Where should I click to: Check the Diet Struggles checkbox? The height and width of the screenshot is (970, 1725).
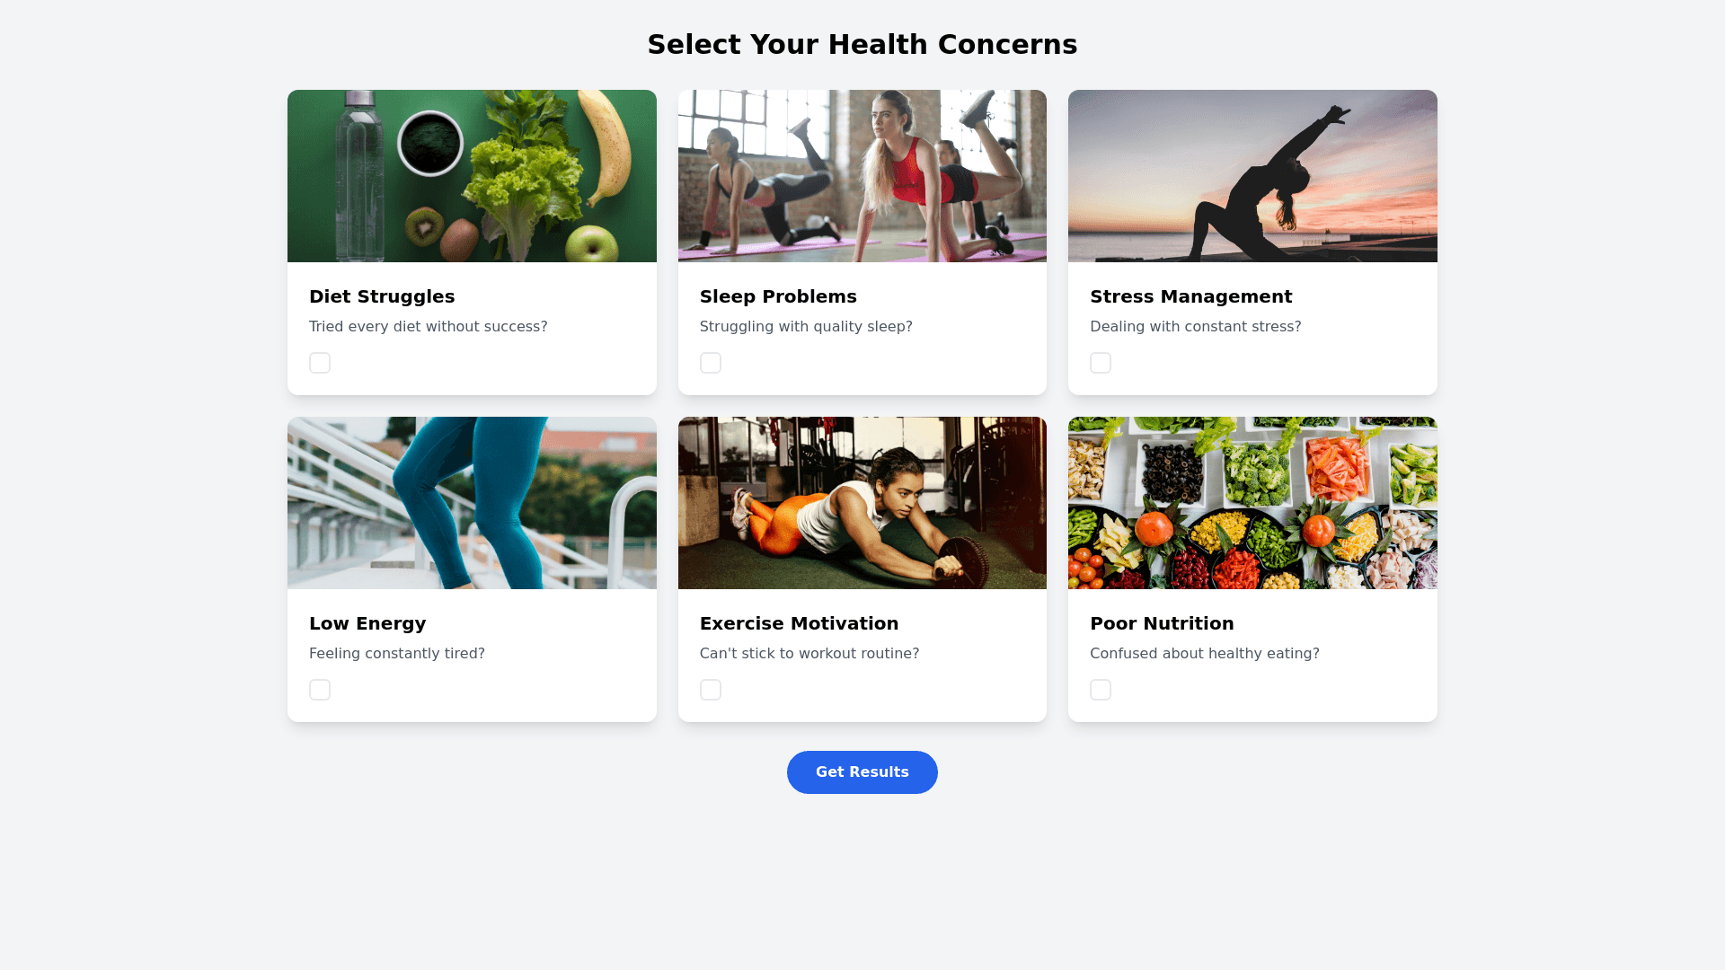tap(320, 363)
